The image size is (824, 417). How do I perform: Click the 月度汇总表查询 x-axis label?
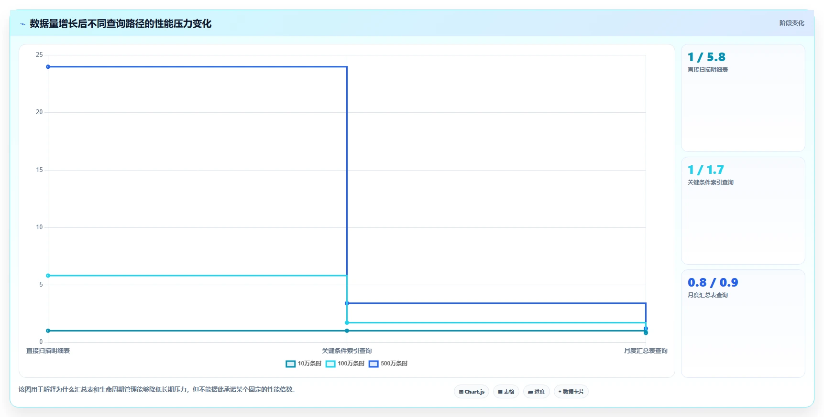[646, 351]
